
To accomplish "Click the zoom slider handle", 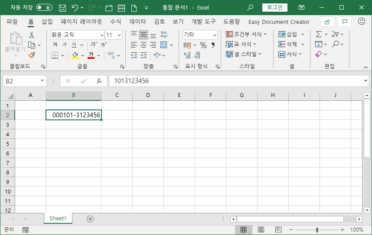I will coord(317,230).
